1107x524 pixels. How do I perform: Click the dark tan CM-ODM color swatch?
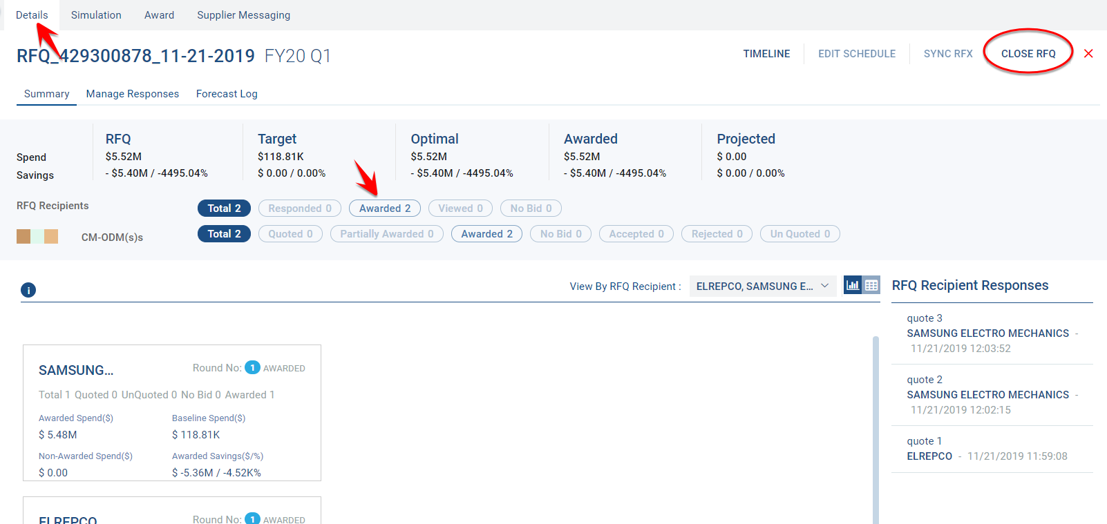click(23, 237)
